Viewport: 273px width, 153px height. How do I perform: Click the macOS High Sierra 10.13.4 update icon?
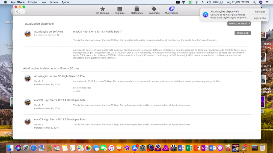tap(28, 78)
